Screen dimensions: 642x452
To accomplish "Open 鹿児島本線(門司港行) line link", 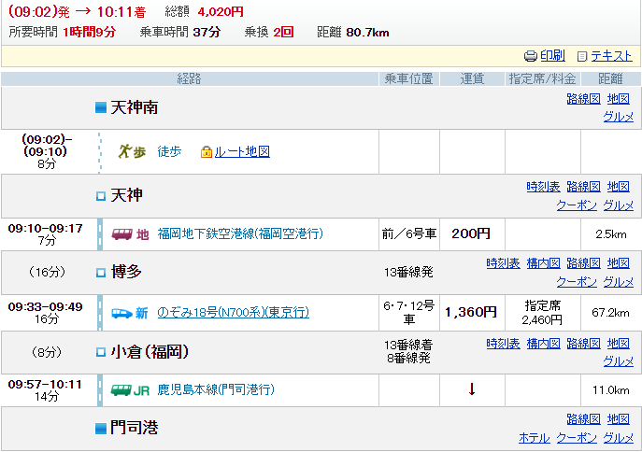I will [x=216, y=389].
